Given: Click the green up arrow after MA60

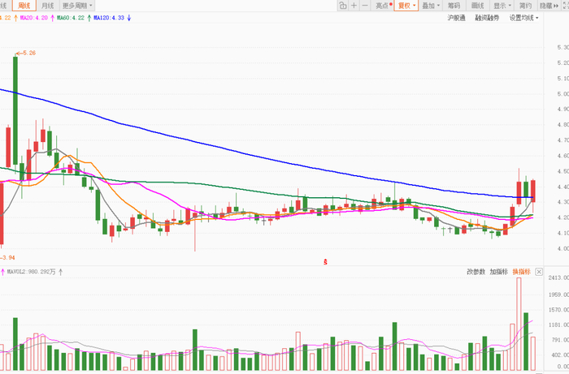Looking at the screenshot, I should click(x=89, y=18).
